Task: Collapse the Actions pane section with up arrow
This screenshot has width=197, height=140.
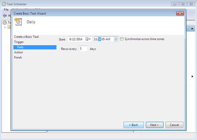Action: (x=192, y=29)
